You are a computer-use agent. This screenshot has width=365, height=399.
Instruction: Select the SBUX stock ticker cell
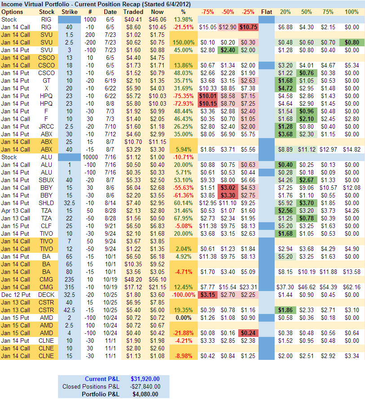coord(47,180)
